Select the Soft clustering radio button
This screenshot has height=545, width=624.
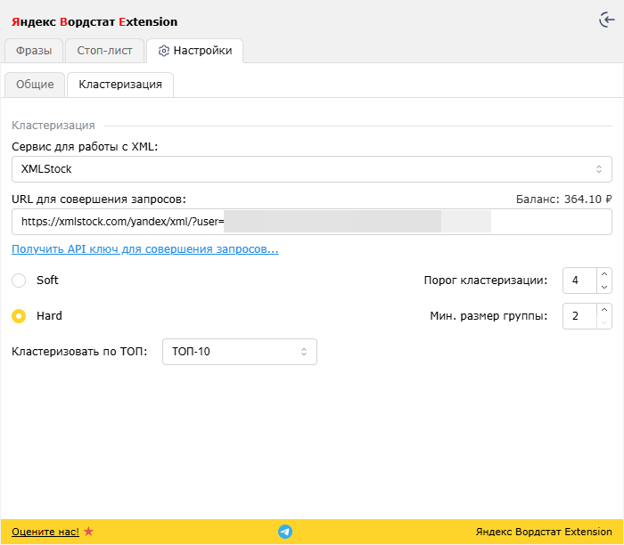pyautogui.click(x=19, y=281)
